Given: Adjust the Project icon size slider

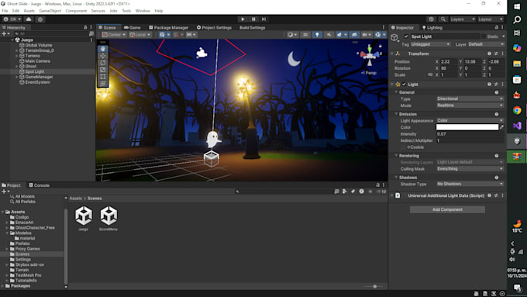Looking at the screenshot, I should [x=375, y=286].
